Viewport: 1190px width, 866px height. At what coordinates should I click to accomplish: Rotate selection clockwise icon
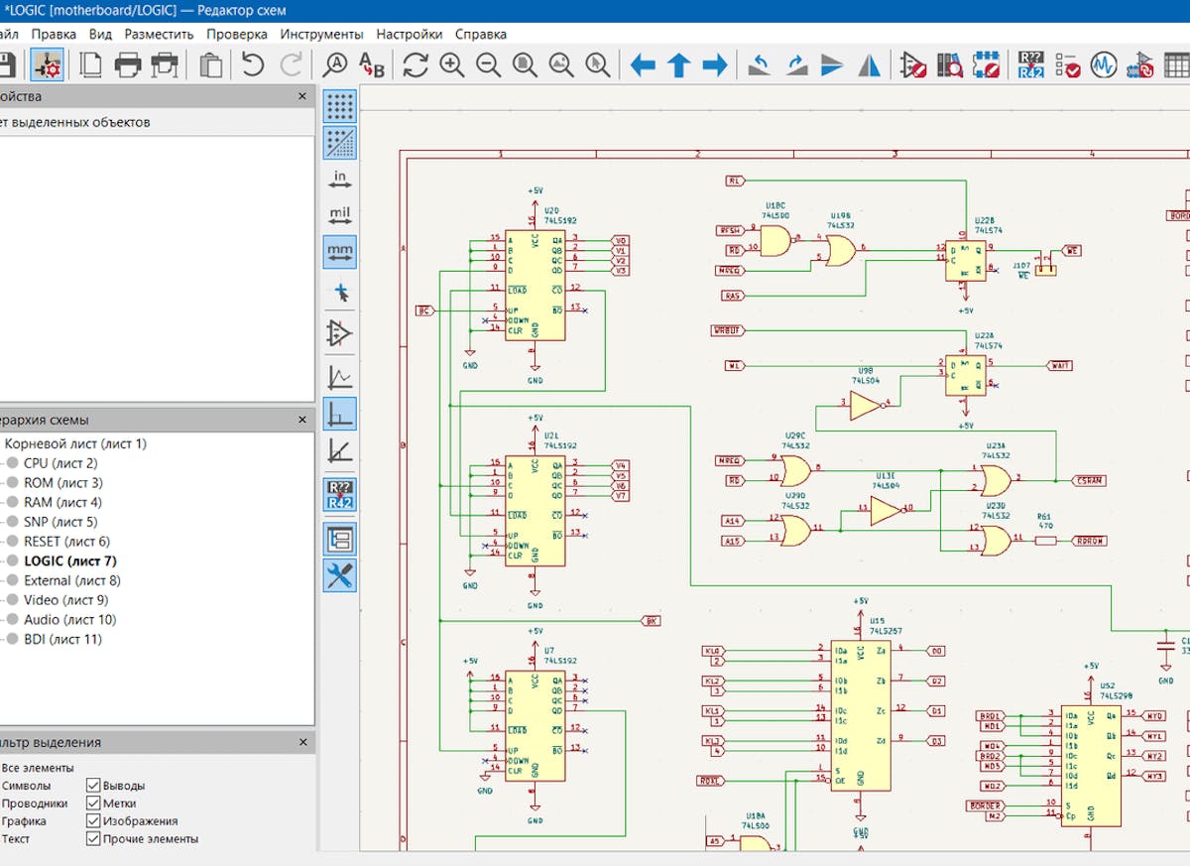tap(796, 65)
